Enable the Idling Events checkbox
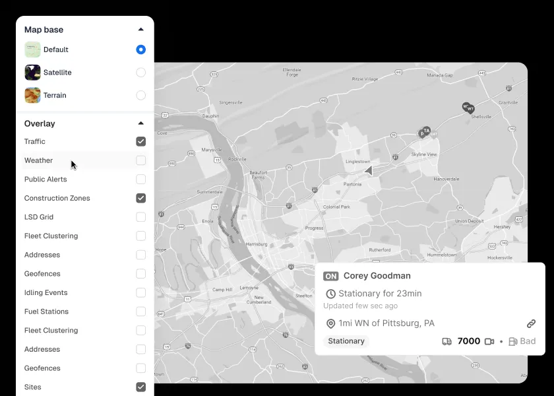 click(140, 292)
